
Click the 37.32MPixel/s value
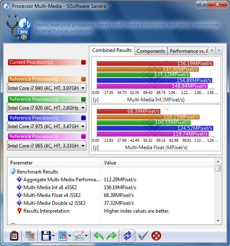coord(119,203)
